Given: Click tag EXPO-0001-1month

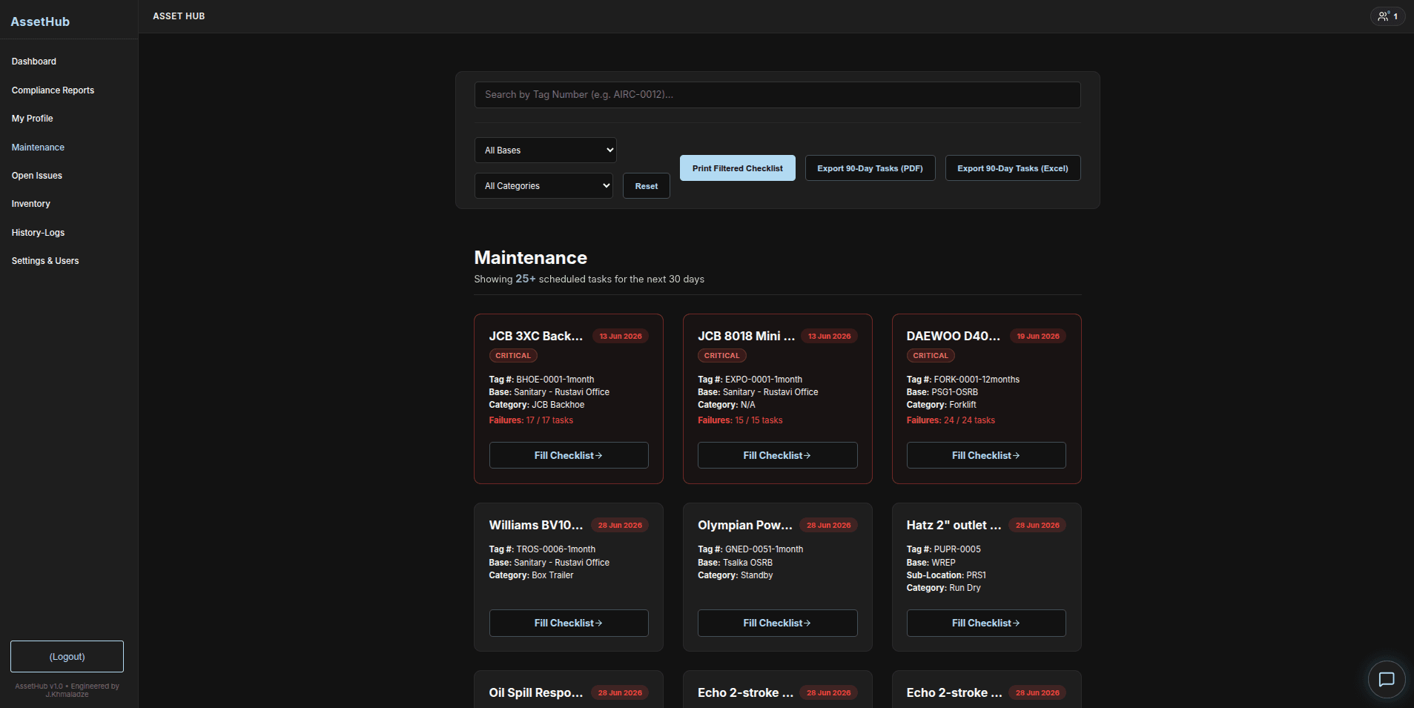Looking at the screenshot, I should coord(764,380).
